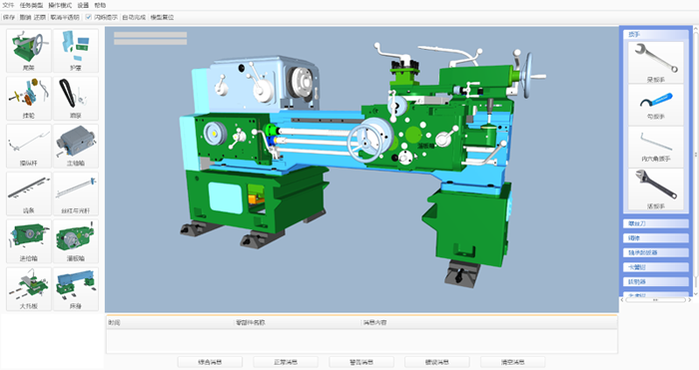Select the tailstock (尾架) part thumbnail
The height and width of the screenshot is (370, 699).
point(29,51)
